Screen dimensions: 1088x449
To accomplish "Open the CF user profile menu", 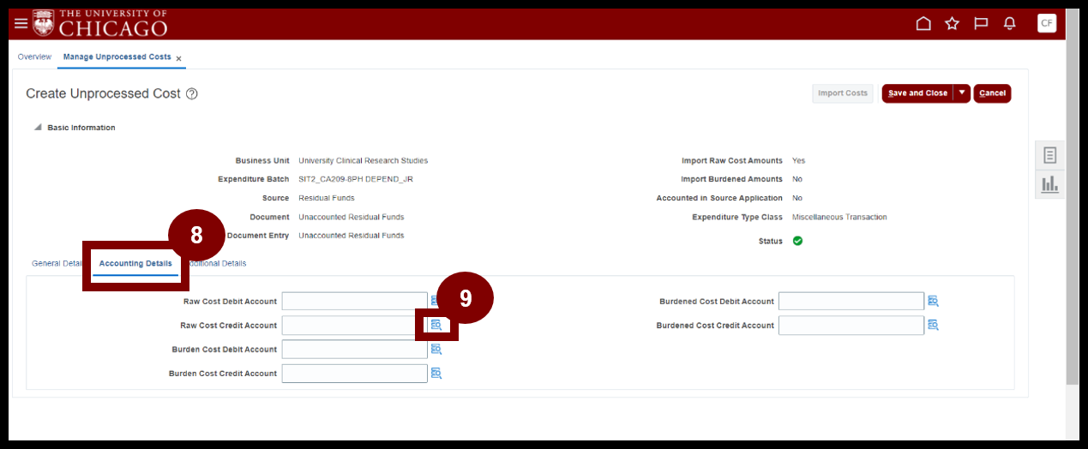I will pos(1046,23).
